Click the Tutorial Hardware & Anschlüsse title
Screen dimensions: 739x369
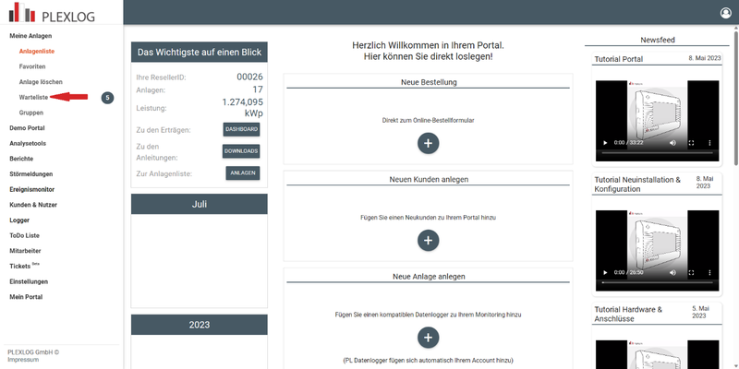click(628, 314)
